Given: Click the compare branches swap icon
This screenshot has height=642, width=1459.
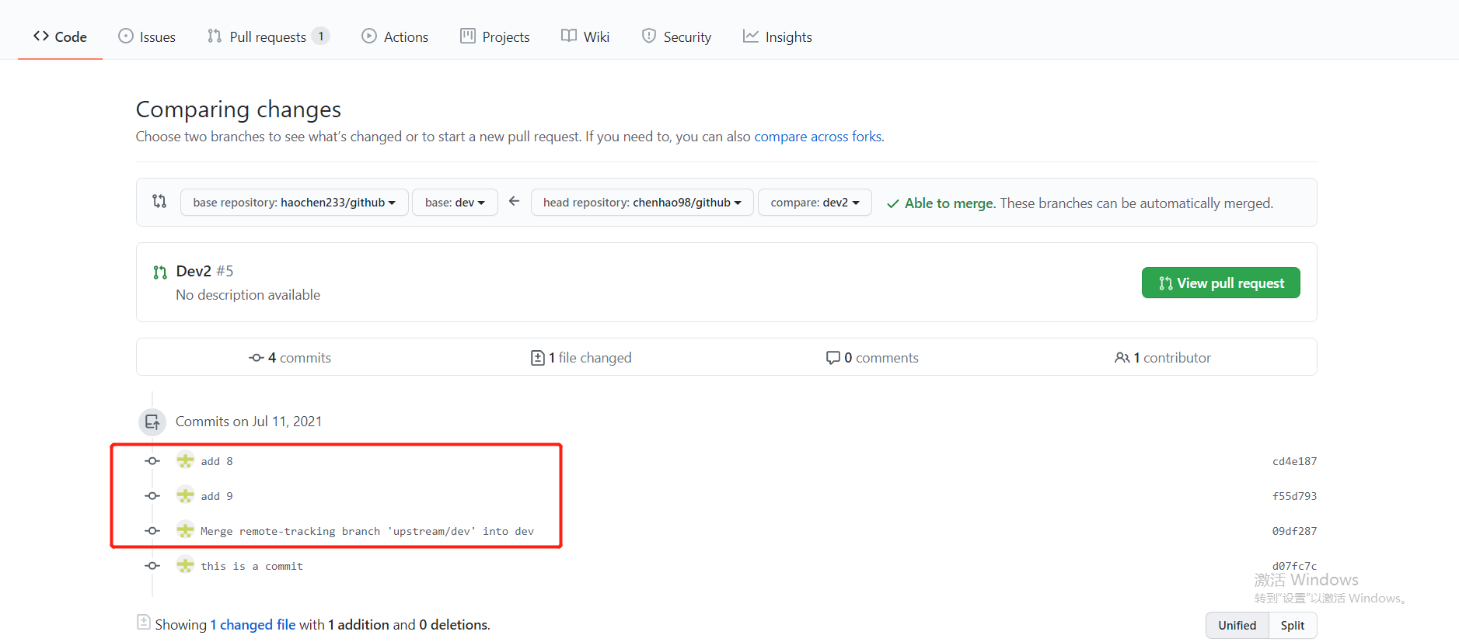Looking at the screenshot, I should pos(159,202).
